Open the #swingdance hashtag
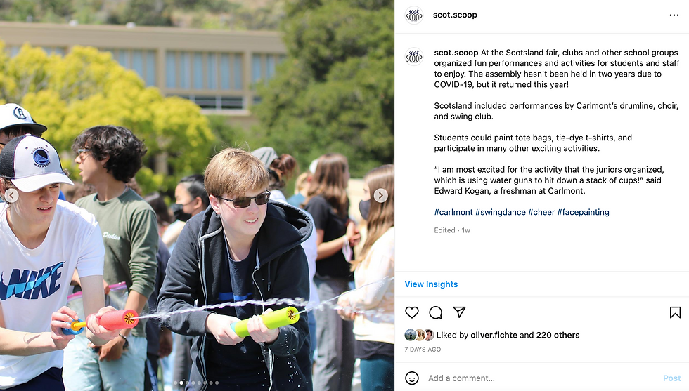Image resolution: width=689 pixels, height=391 pixels. [500, 212]
